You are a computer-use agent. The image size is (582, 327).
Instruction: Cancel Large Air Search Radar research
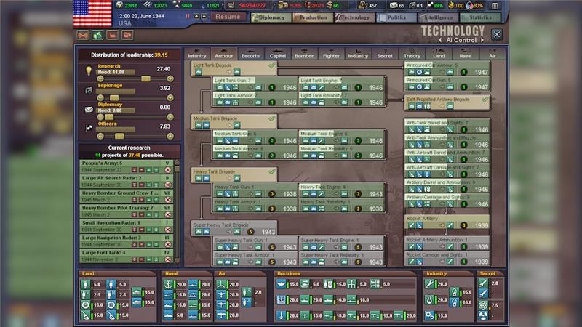tap(168, 185)
